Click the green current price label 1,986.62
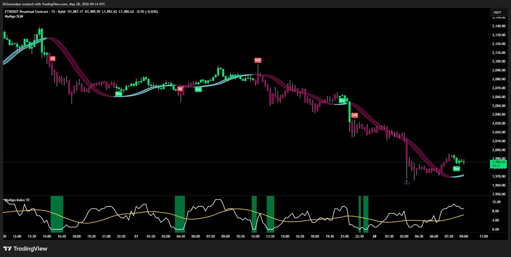Image resolution: width=511 pixels, height=257 pixels. (x=498, y=164)
